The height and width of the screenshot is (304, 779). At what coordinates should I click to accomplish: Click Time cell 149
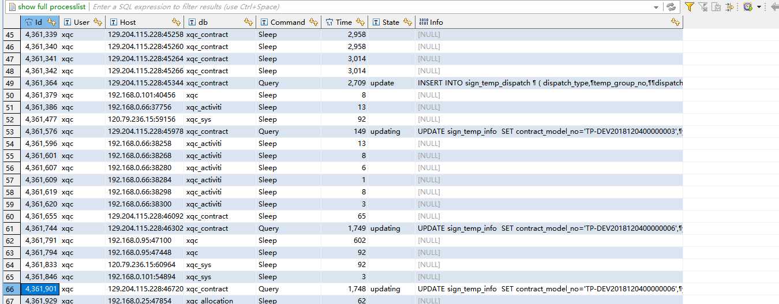(x=344, y=132)
